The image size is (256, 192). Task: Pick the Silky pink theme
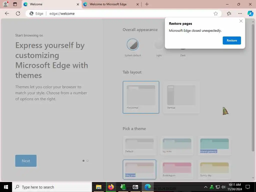[x=139, y=169]
